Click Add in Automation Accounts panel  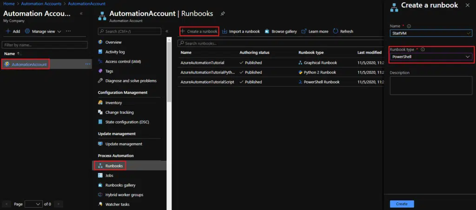(13, 31)
